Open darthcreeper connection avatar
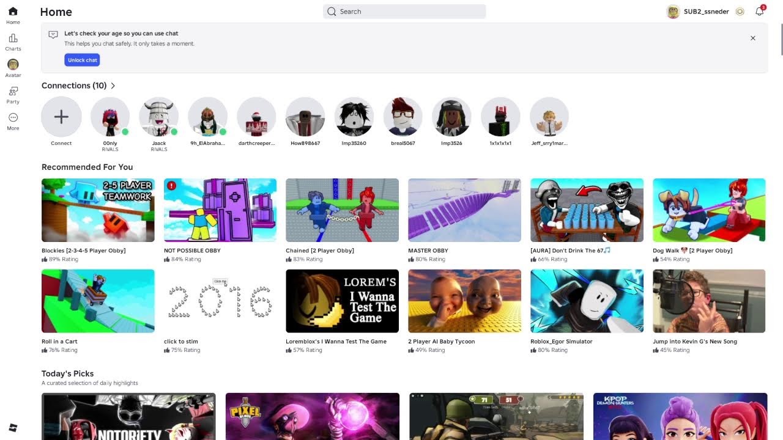 [x=256, y=117]
